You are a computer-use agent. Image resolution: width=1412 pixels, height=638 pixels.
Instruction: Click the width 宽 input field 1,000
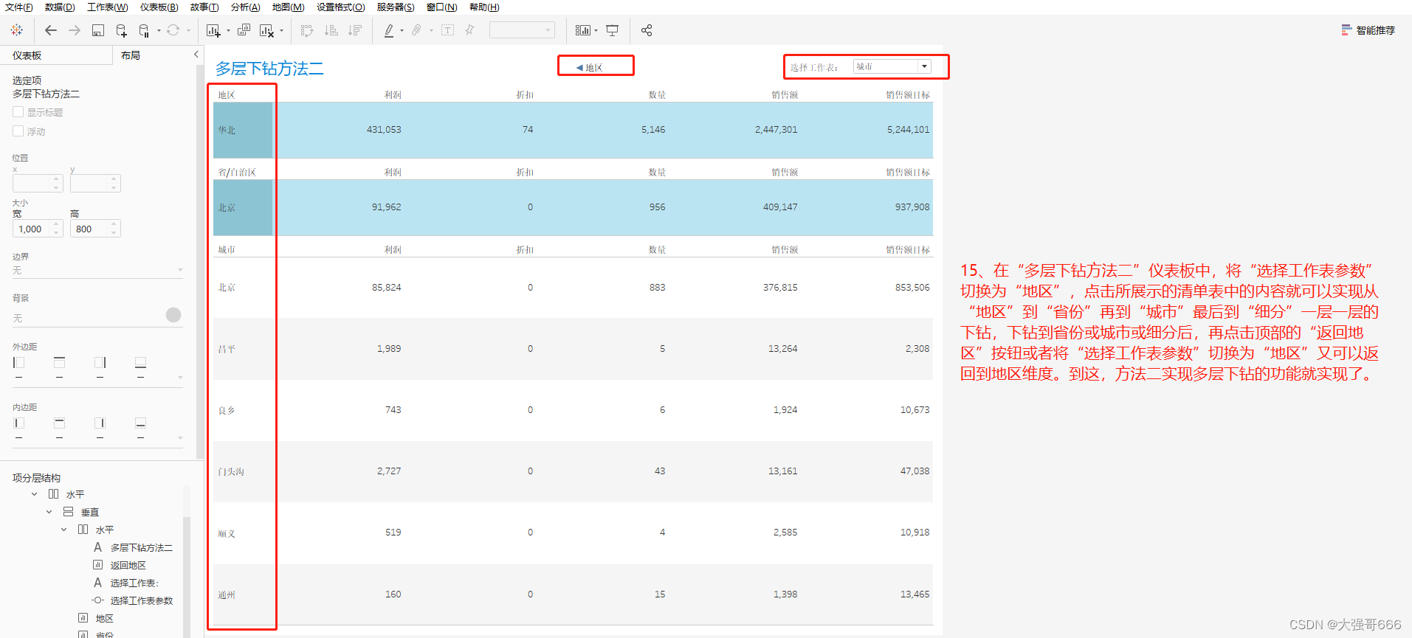(32, 229)
